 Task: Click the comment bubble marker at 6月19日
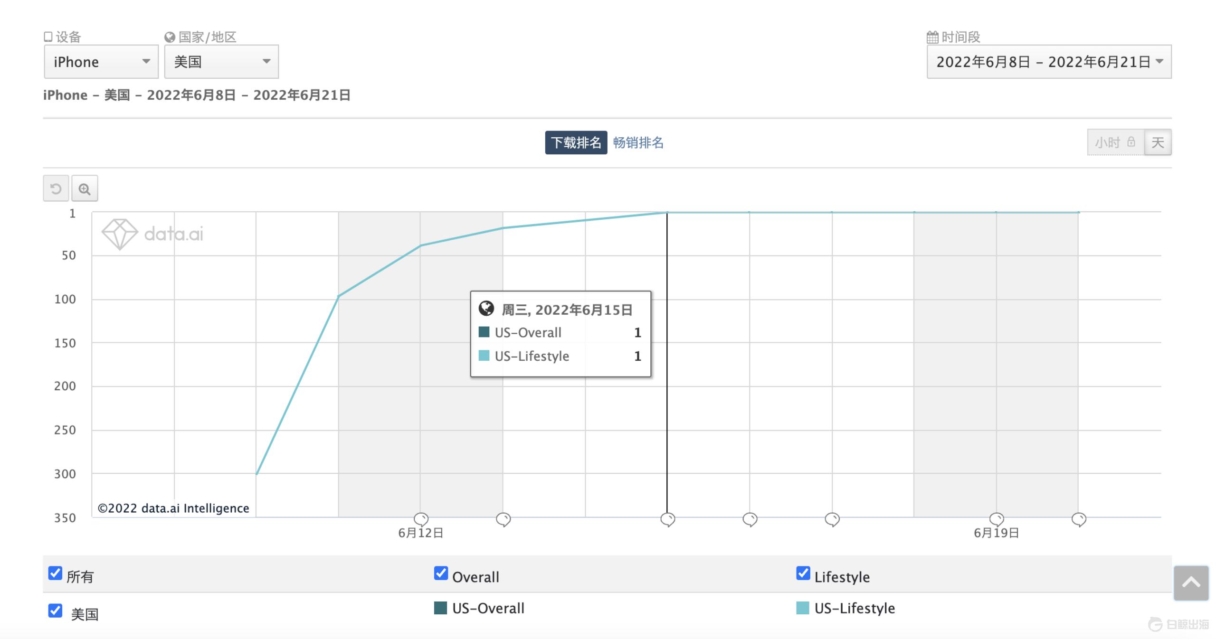(x=997, y=519)
